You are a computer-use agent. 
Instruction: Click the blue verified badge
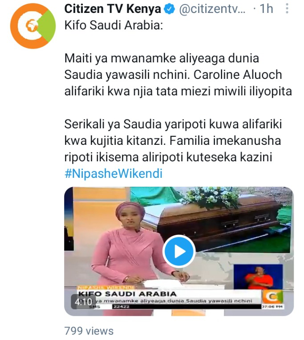(x=169, y=9)
